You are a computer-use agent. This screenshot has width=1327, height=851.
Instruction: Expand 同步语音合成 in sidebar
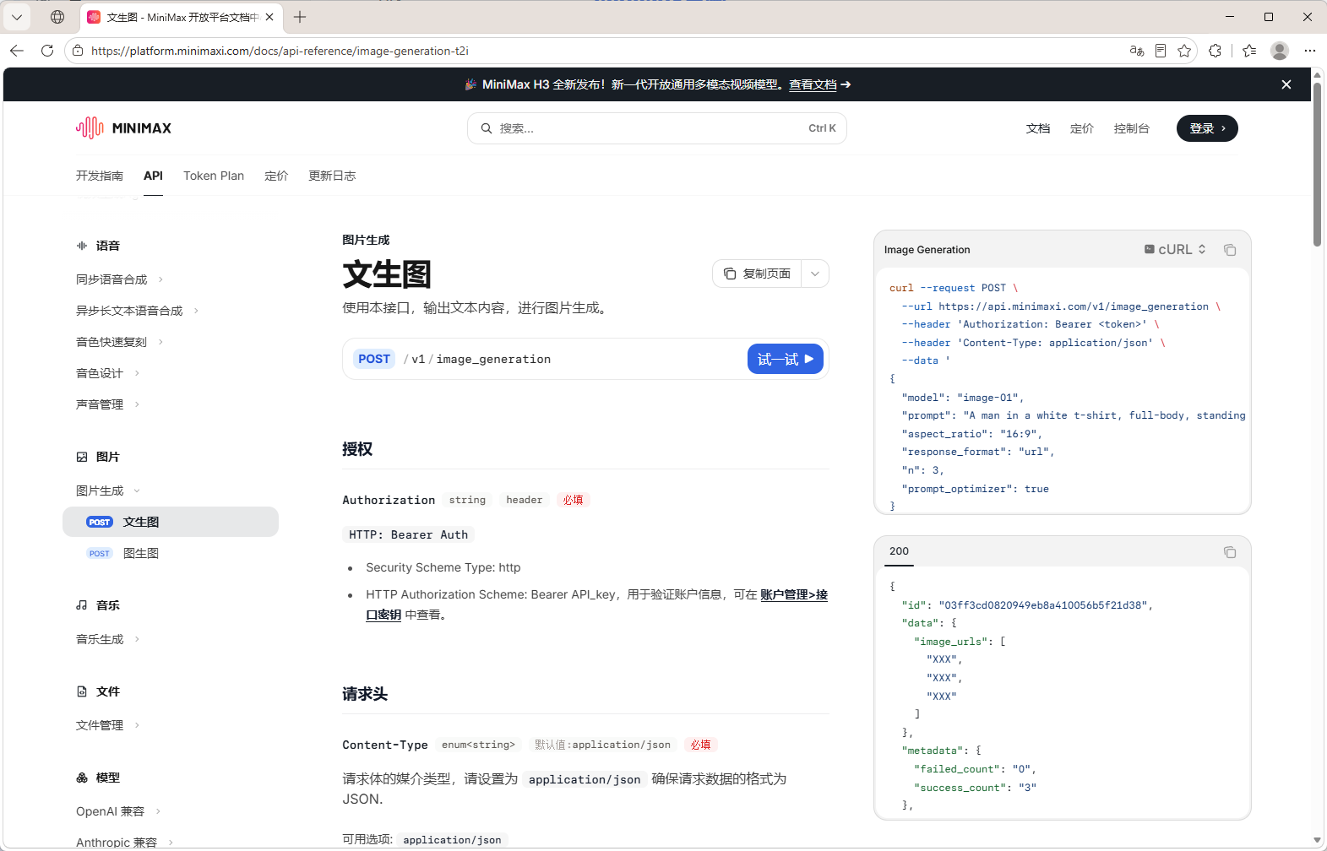click(x=119, y=279)
